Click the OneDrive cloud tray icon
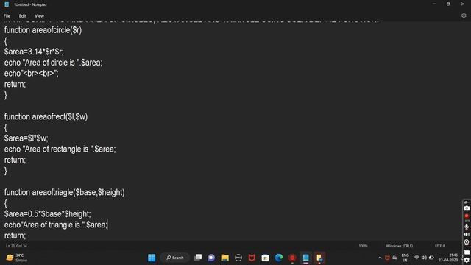This screenshot has height=265, width=471. pyautogui.click(x=394, y=258)
